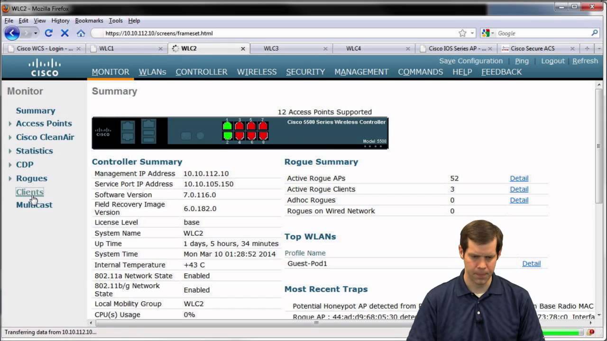Image resolution: width=607 pixels, height=341 pixels.
Task: Click the Refresh link
Action: click(x=585, y=61)
